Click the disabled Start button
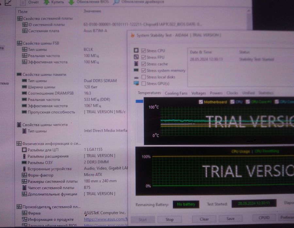This screenshot has height=228, width=294. [x=143, y=220]
